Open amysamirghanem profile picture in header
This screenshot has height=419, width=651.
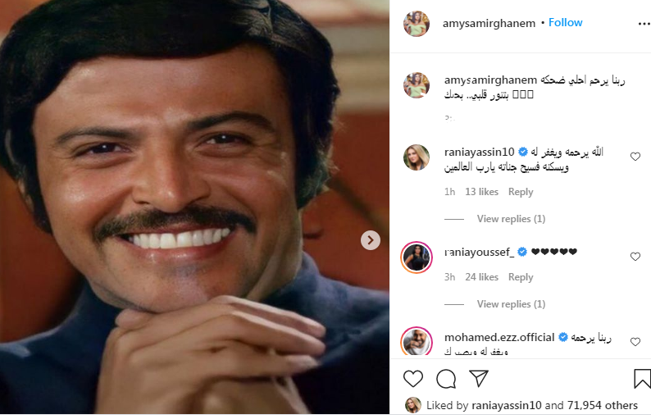[417, 24]
